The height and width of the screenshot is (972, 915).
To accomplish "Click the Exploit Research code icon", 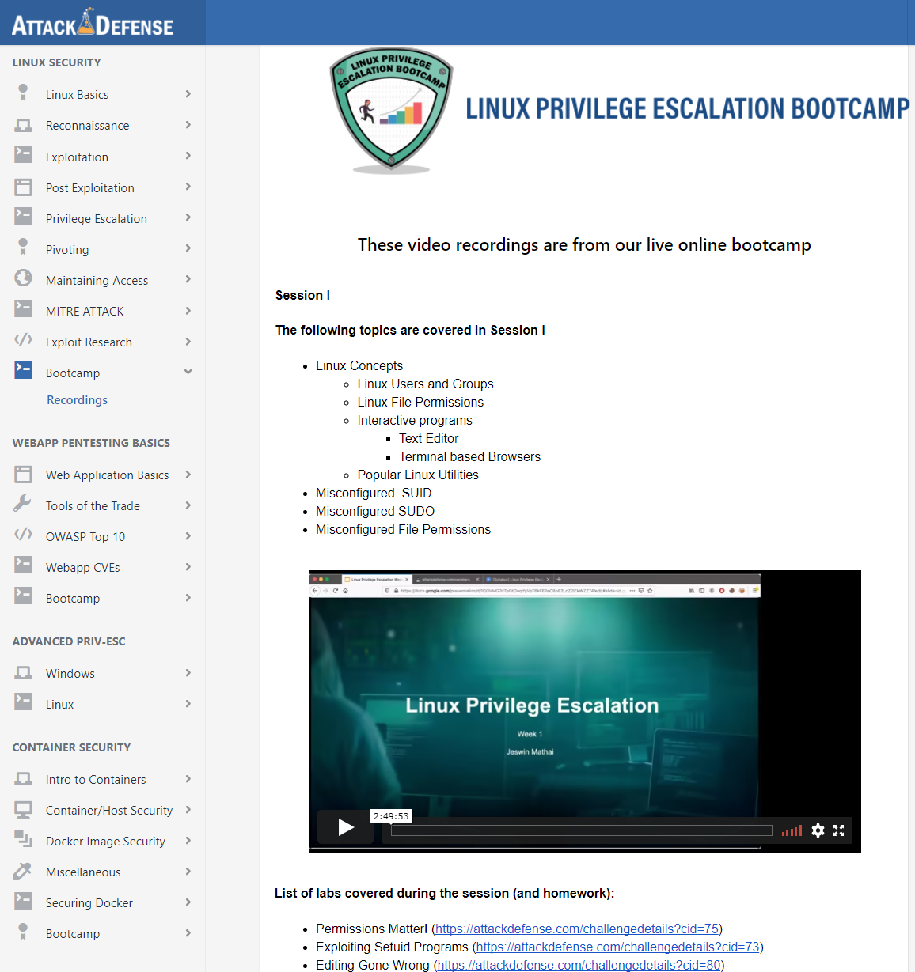I will click(24, 340).
